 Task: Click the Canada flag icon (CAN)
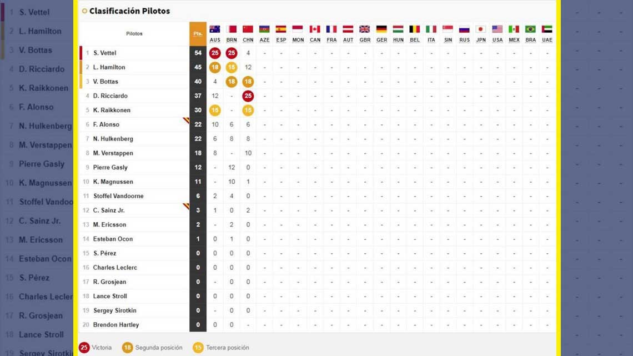coord(315,29)
